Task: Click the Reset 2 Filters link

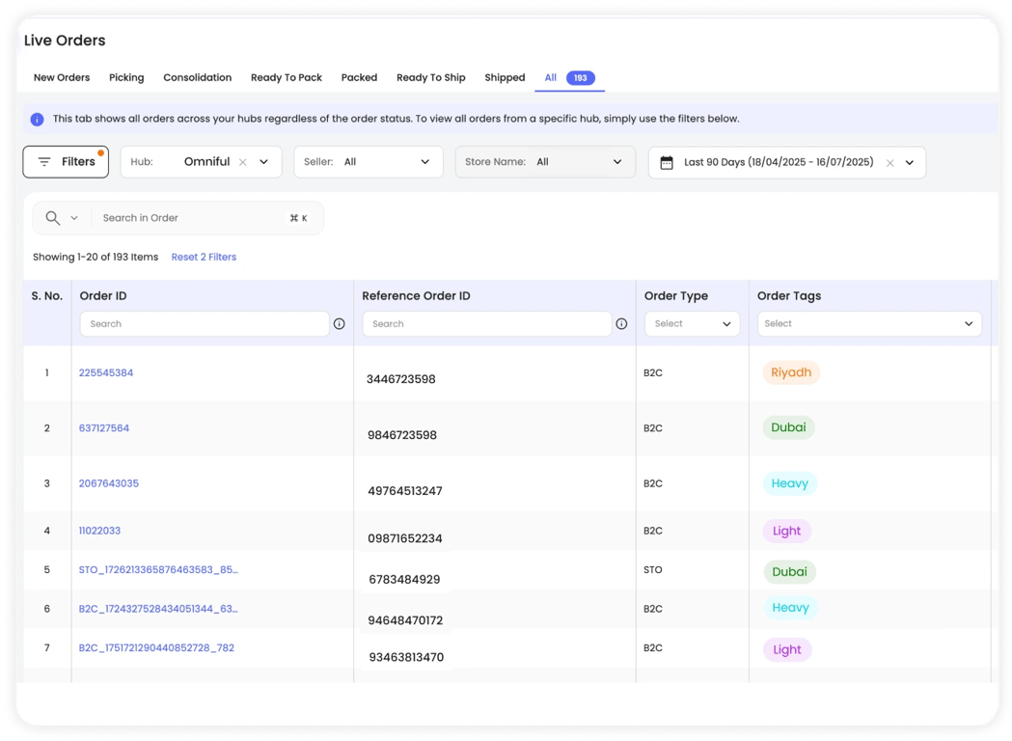Action: click(x=204, y=258)
